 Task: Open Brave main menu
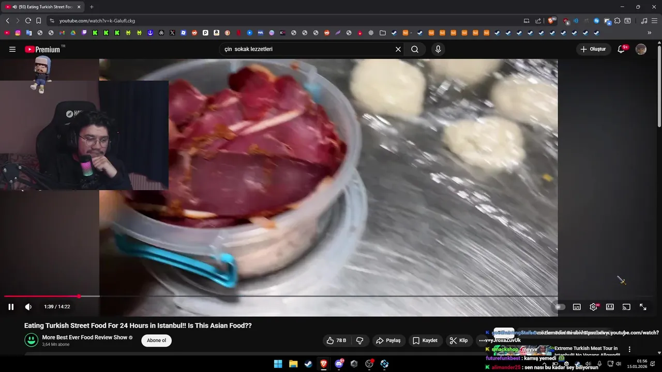point(655,21)
